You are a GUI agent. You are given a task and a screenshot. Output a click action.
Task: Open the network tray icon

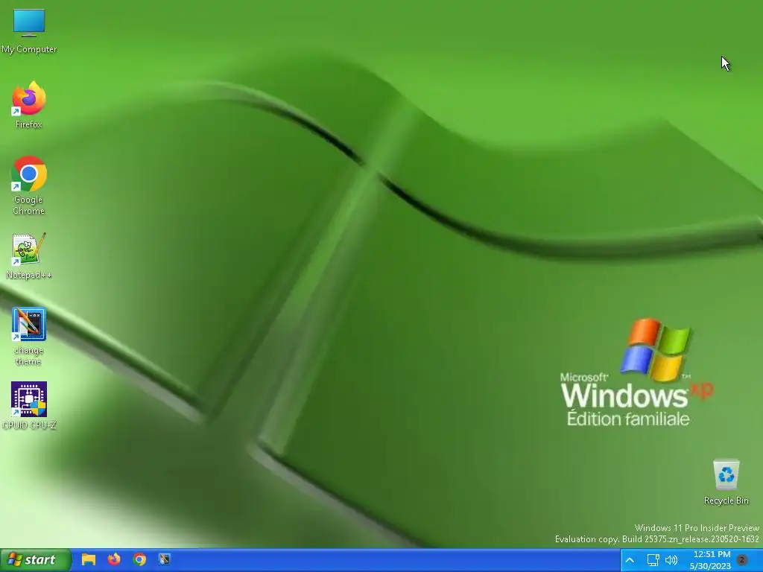(653, 560)
